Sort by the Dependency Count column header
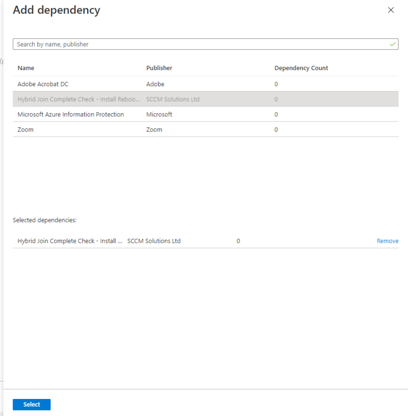 click(301, 68)
